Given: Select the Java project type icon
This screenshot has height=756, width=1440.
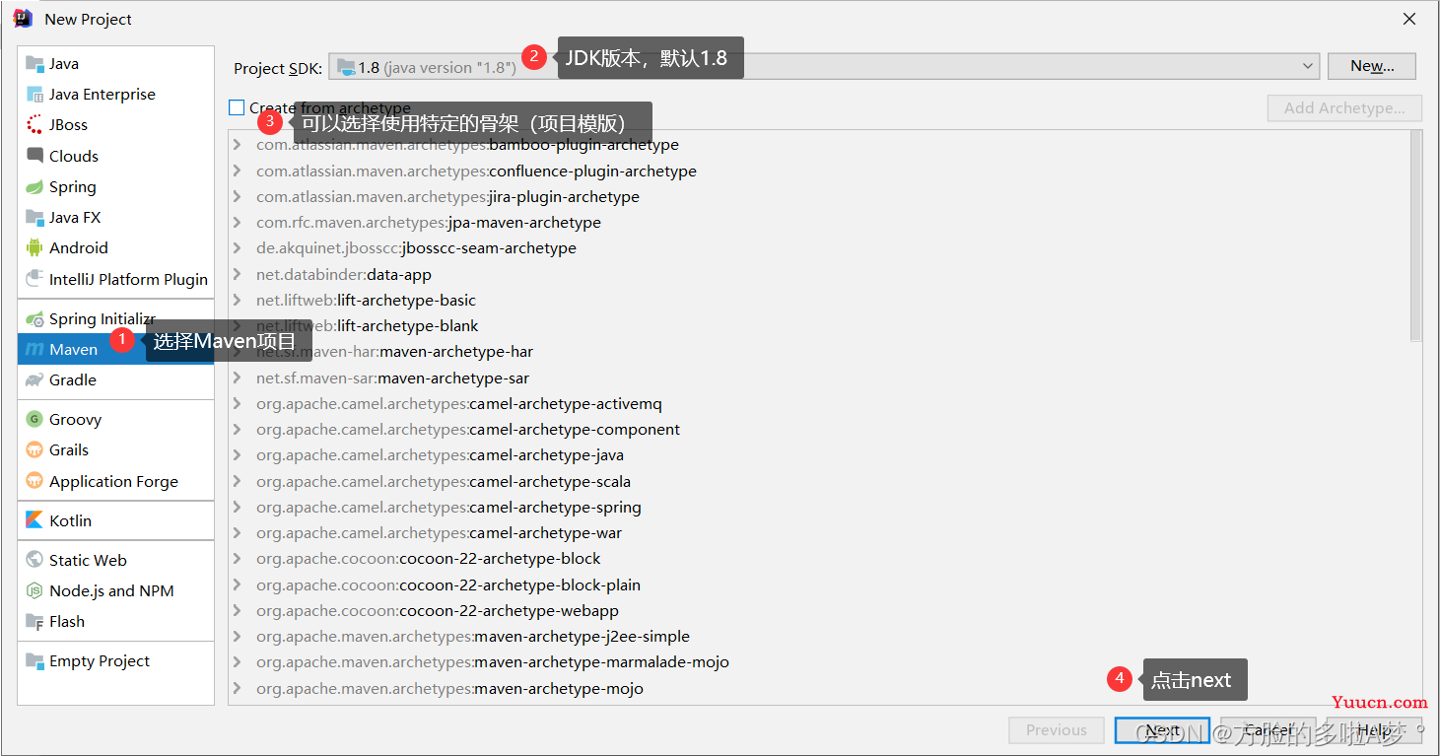Looking at the screenshot, I should coord(35,64).
